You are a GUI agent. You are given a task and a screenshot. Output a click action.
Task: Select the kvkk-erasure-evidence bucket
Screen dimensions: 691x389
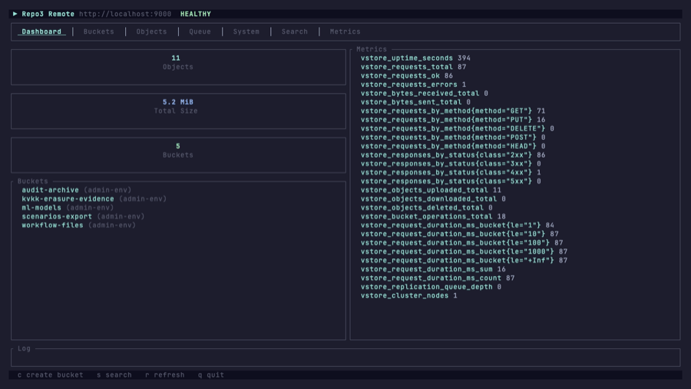point(94,199)
